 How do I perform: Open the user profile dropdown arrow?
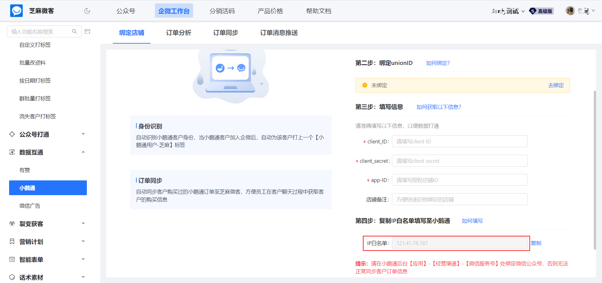pyautogui.click(x=593, y=11)
